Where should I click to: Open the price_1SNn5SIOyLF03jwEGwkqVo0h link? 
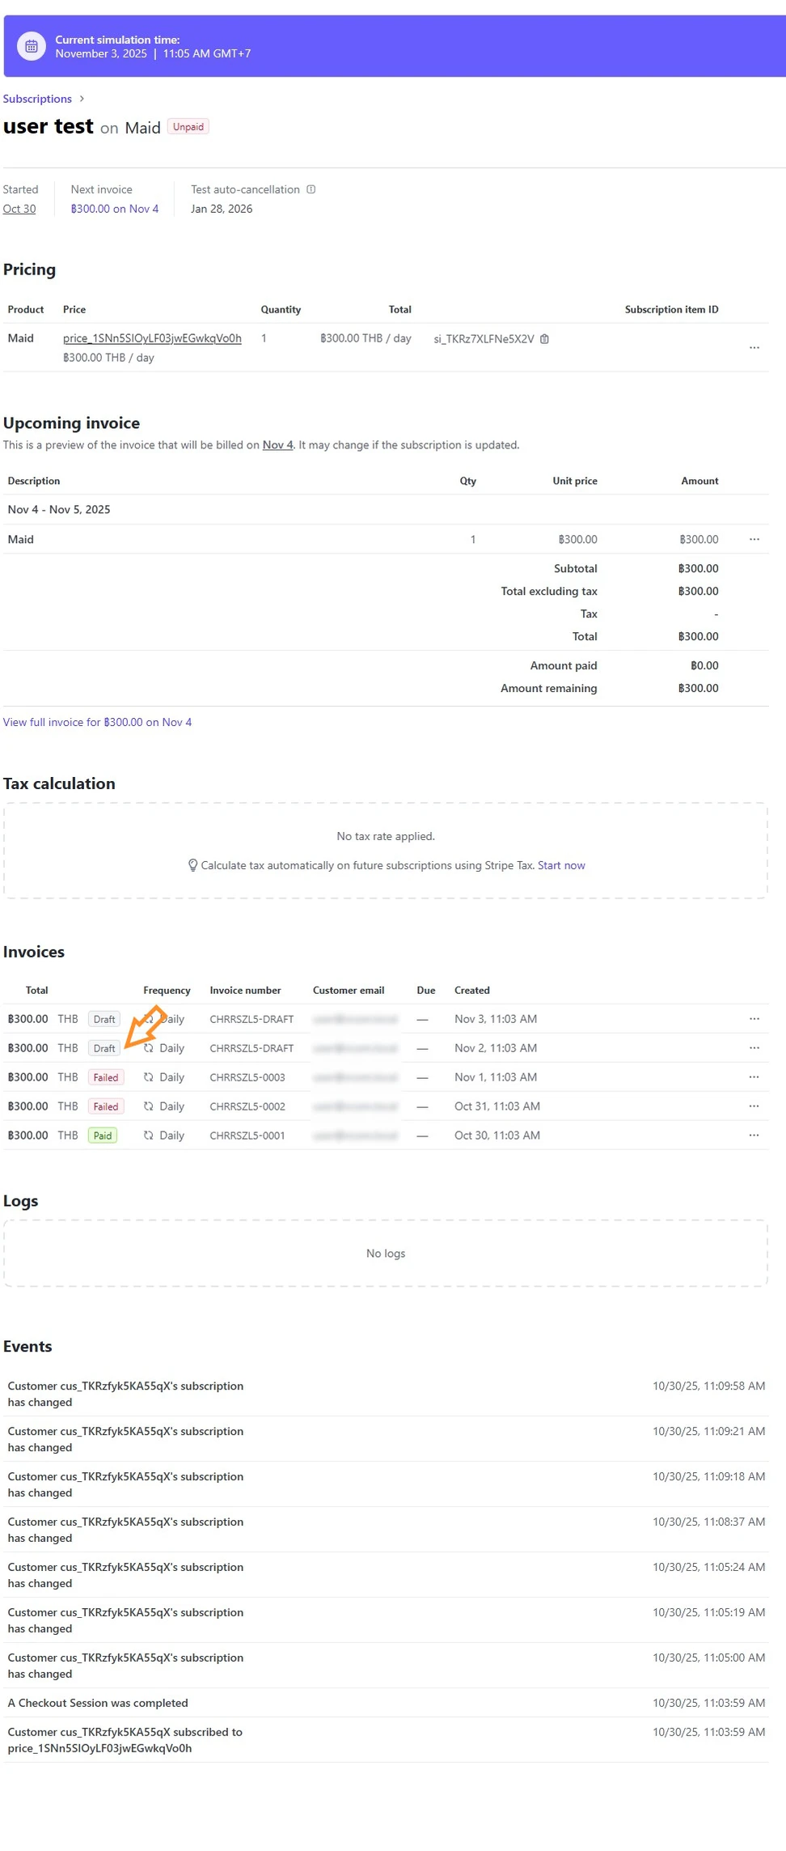pyautogui.click(x=152, y=338)
